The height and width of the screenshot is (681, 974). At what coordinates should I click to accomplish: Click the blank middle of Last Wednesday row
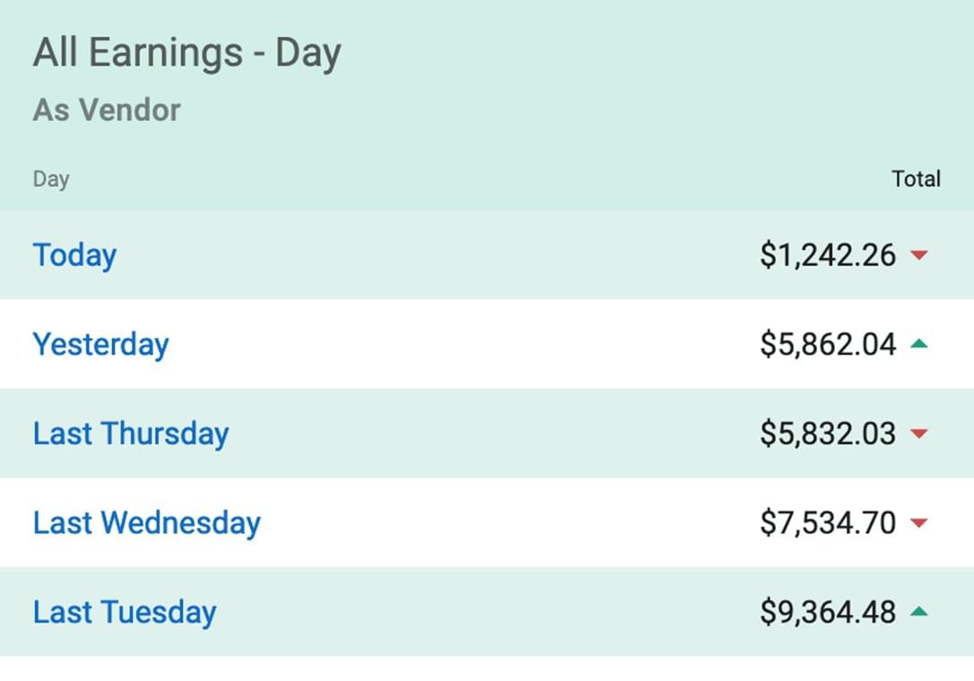coord(502,523)
